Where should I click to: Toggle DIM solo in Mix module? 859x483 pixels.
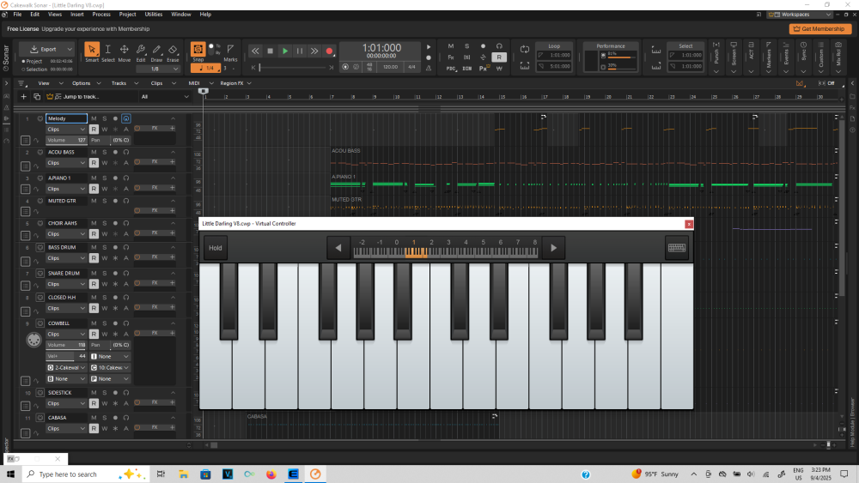pyautogui.click(x=466, y=69)
